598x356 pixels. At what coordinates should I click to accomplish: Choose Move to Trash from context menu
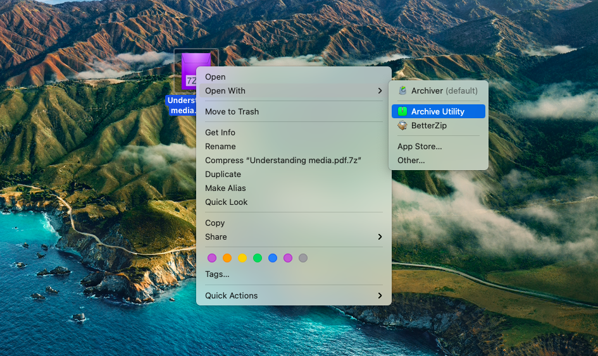232,112
